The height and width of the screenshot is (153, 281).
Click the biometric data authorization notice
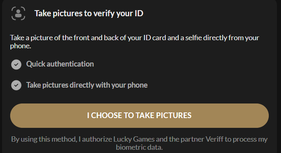[x=139, y=143]
